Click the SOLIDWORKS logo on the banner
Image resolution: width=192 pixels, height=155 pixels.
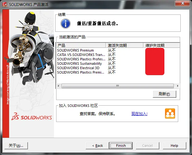pos(32,116)
